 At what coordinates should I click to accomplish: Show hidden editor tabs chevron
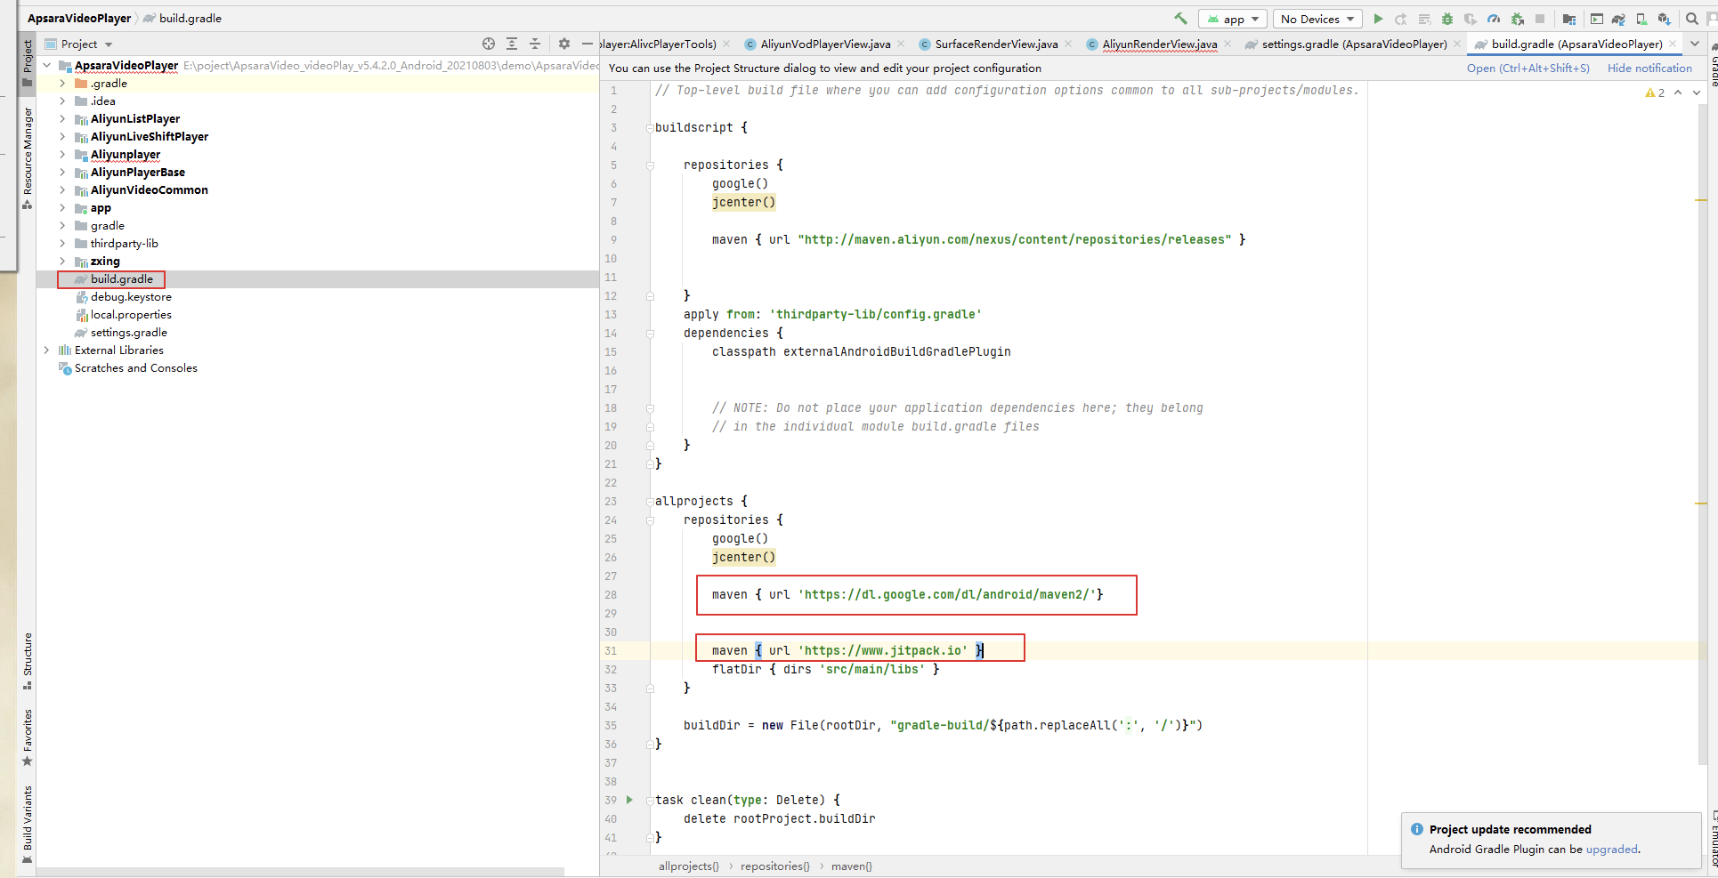click(1695, 44)
